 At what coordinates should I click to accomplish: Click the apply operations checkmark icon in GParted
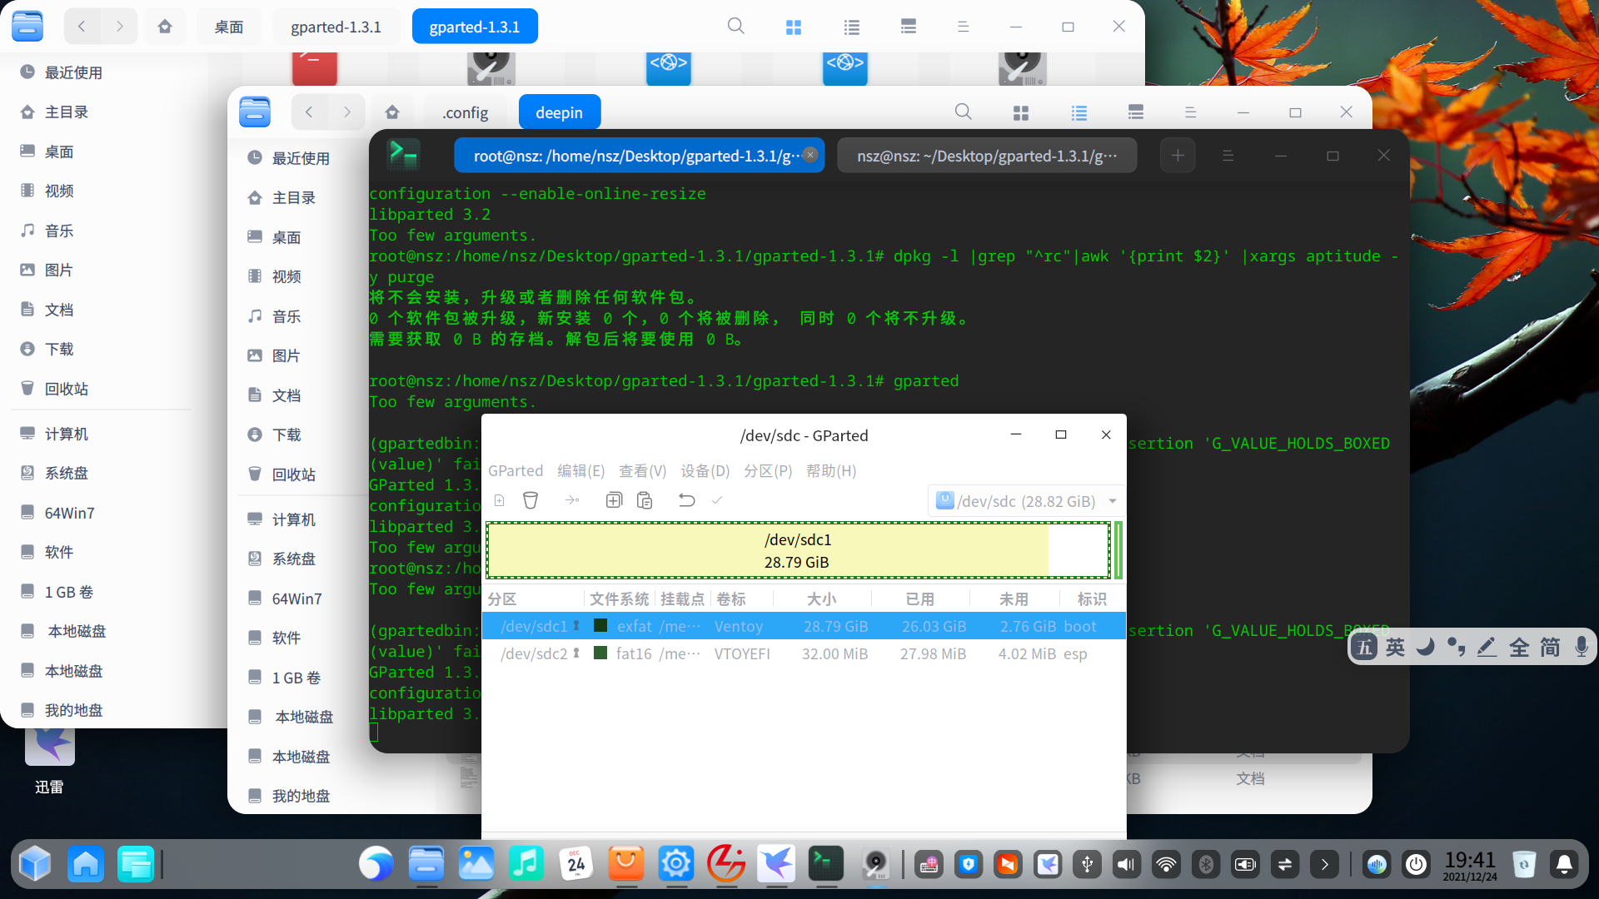[717, 500]
